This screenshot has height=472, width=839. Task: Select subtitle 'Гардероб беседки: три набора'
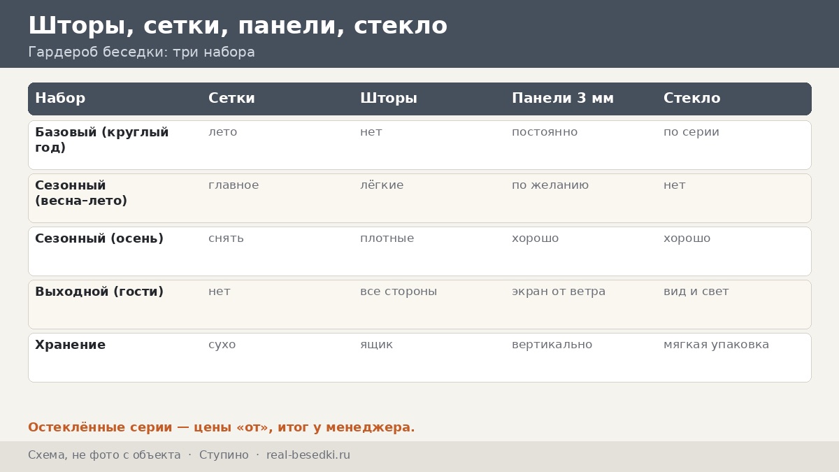click(141, 52)
